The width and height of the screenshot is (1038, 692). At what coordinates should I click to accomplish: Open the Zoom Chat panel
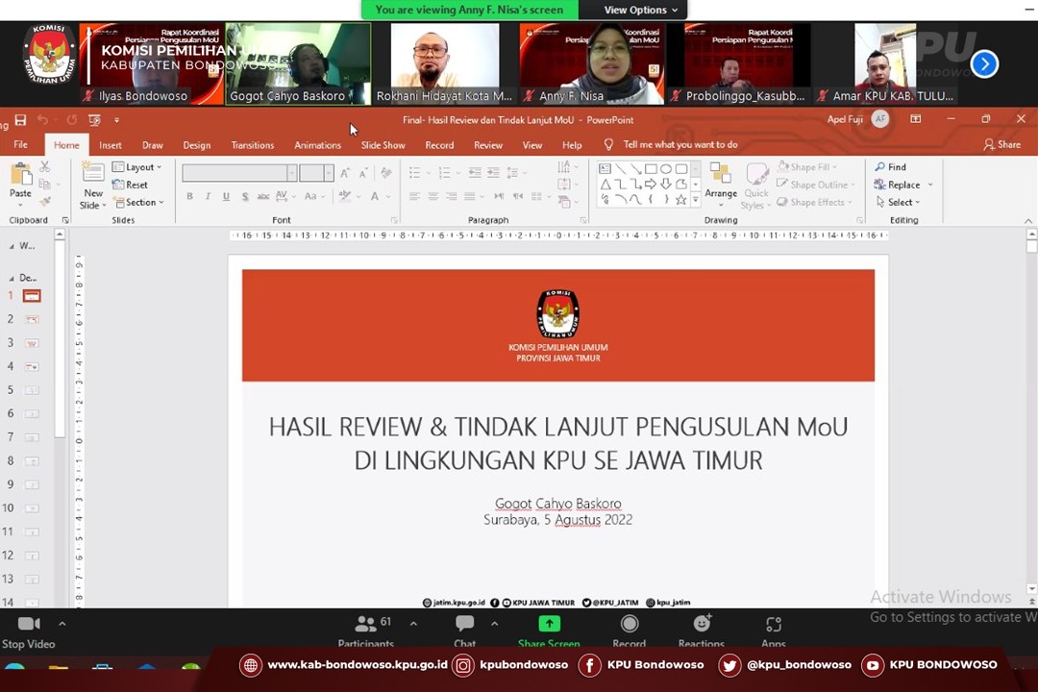coord(465,625)
